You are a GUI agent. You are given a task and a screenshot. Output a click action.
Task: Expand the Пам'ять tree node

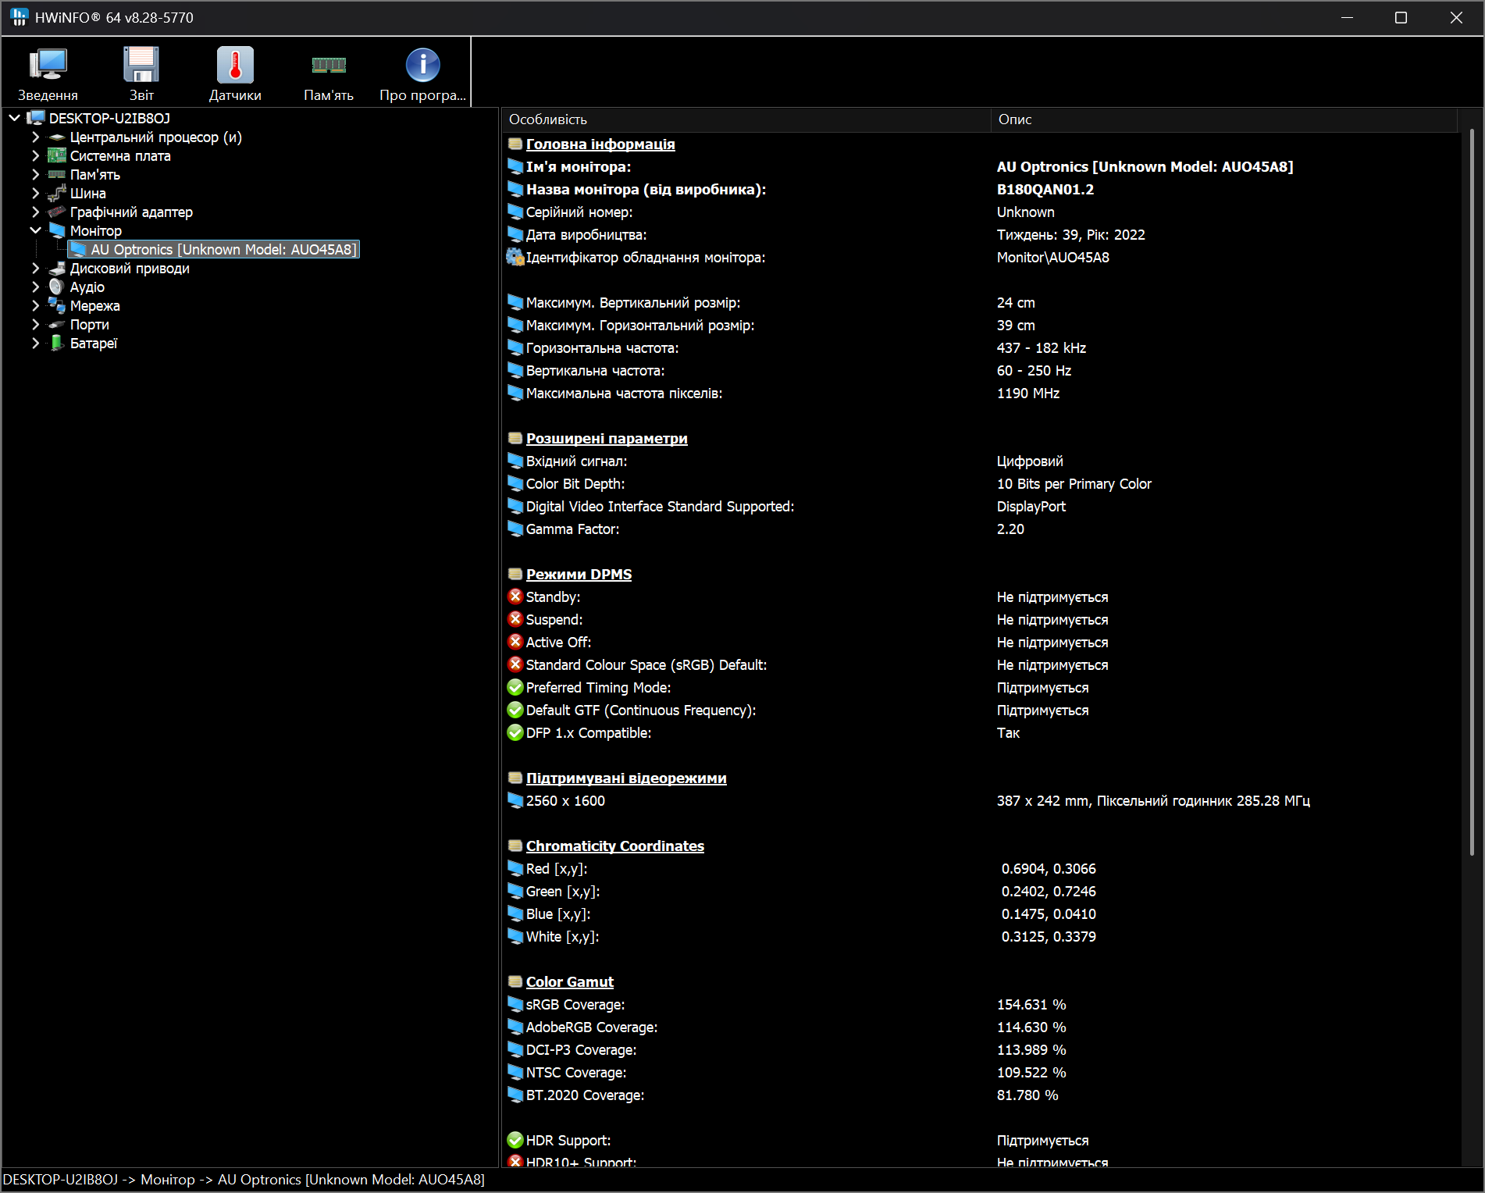pos(35,175)
